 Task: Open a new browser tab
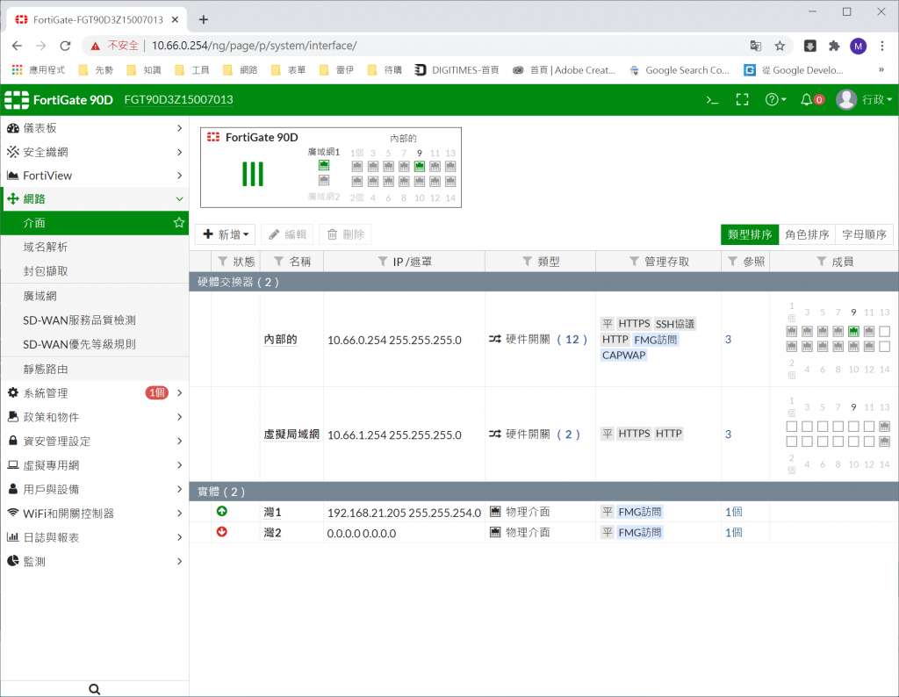point(203,19)
